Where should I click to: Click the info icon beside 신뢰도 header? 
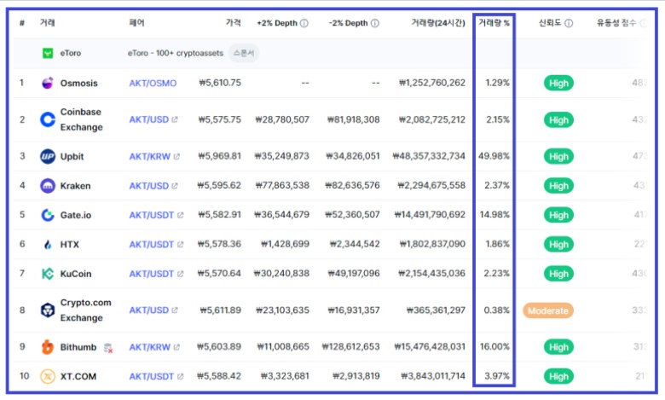click(x=569, y=23)
